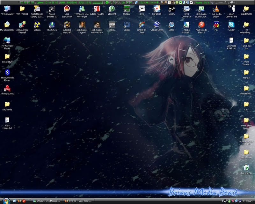
Task: Open ActiveArmor Firewall shortcut
Action: pos(22,27)
